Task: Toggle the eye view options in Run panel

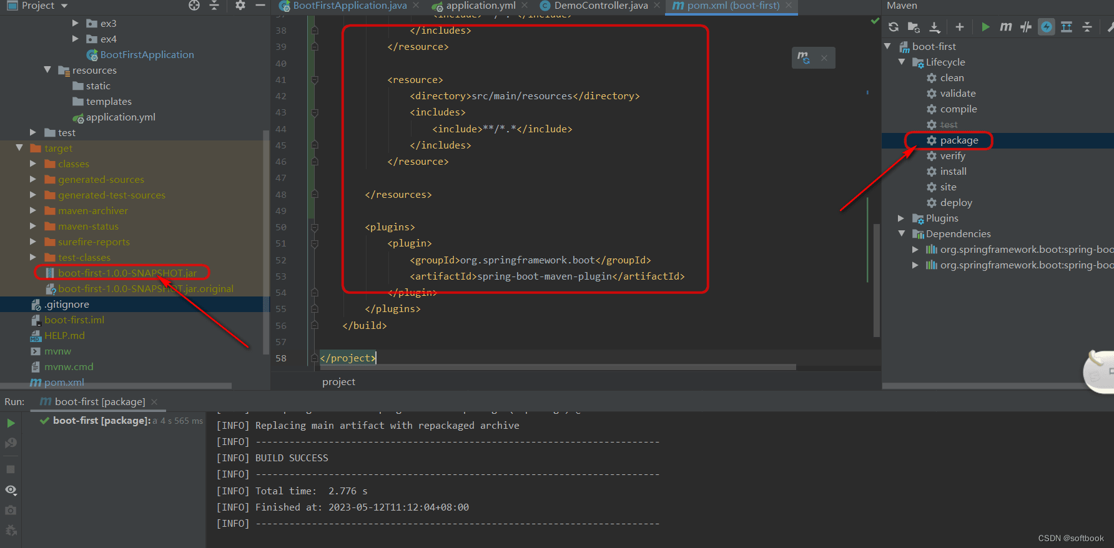Action: click(11, 490)
